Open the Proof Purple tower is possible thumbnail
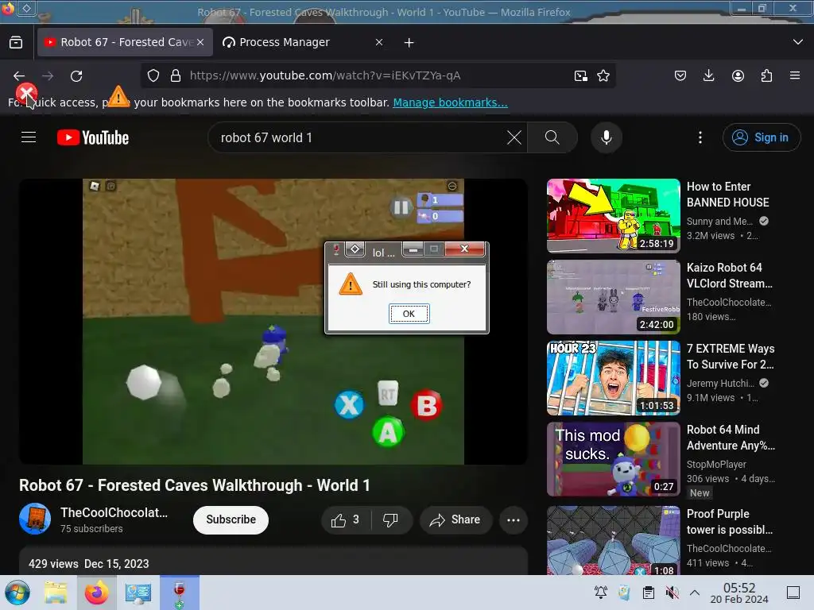The image size is (814, 610). [x=613, y=540]
